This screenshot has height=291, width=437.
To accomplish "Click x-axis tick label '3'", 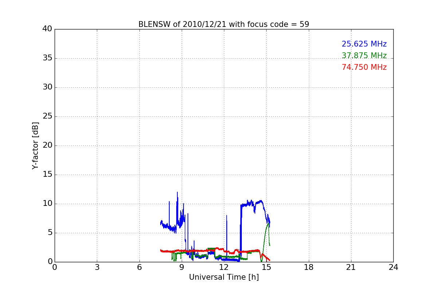I will click(97, 267).
